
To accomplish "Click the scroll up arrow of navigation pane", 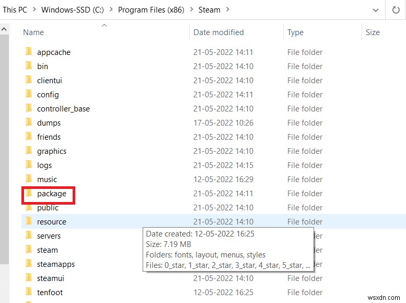I will [x=4, y=29].
